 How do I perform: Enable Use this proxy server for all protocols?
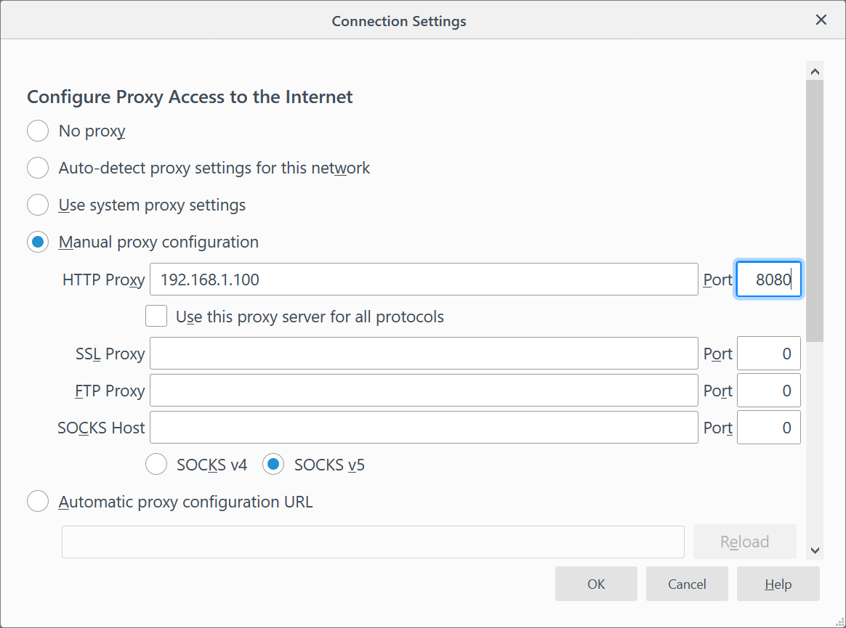tap(156, 317)
